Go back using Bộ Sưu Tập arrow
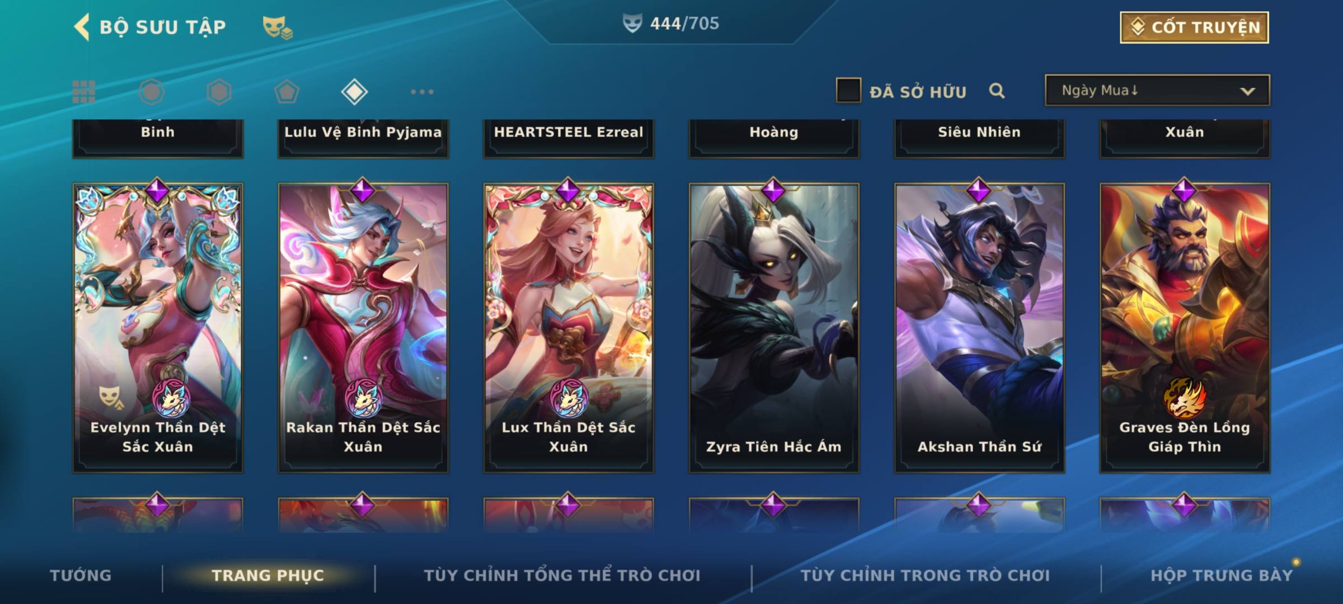The image size is (1343, 604). click(82, 27)
